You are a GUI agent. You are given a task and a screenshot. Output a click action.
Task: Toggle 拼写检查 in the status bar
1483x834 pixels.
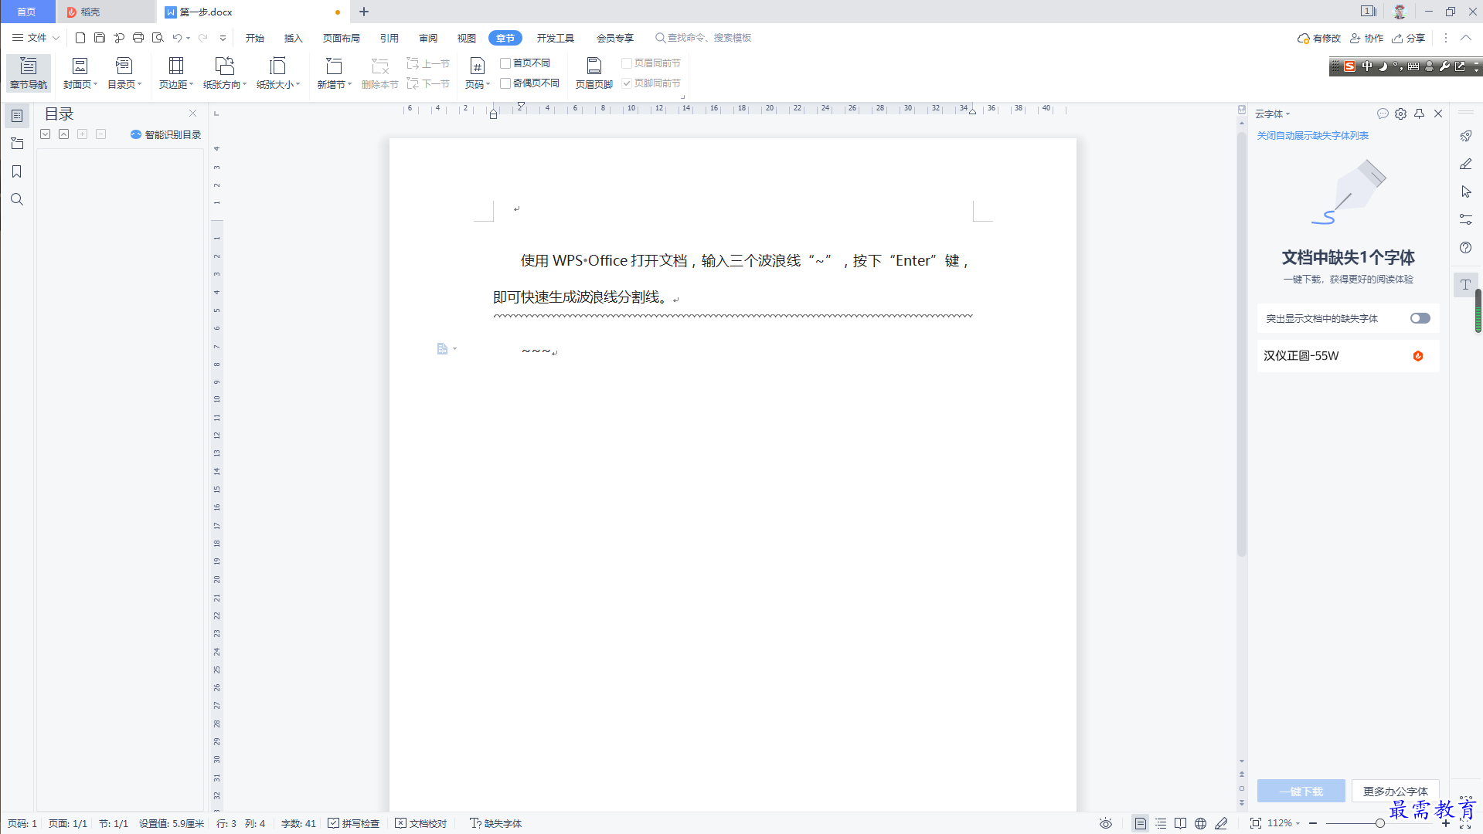(x=354, y=823)
